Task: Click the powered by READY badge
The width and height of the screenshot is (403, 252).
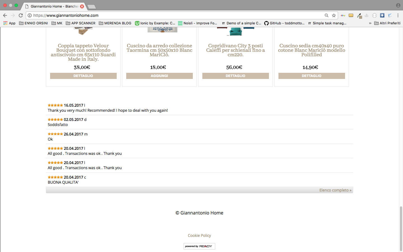Action: [199, 246]
